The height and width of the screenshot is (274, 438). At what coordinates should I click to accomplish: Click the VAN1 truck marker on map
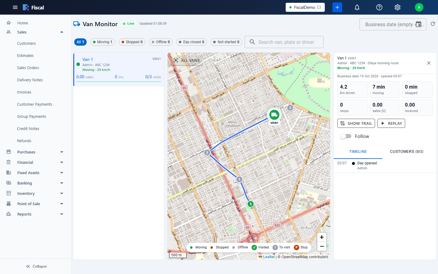(x=274, y=115)
